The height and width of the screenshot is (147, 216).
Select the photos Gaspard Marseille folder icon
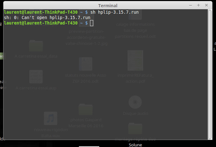86,109
